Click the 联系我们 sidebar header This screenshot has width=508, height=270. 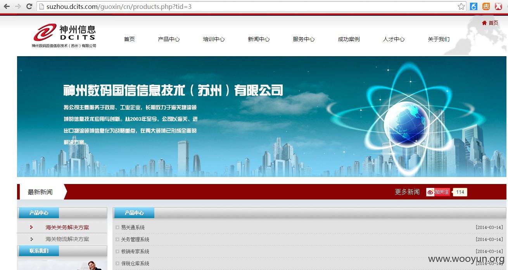click(39, 251)
